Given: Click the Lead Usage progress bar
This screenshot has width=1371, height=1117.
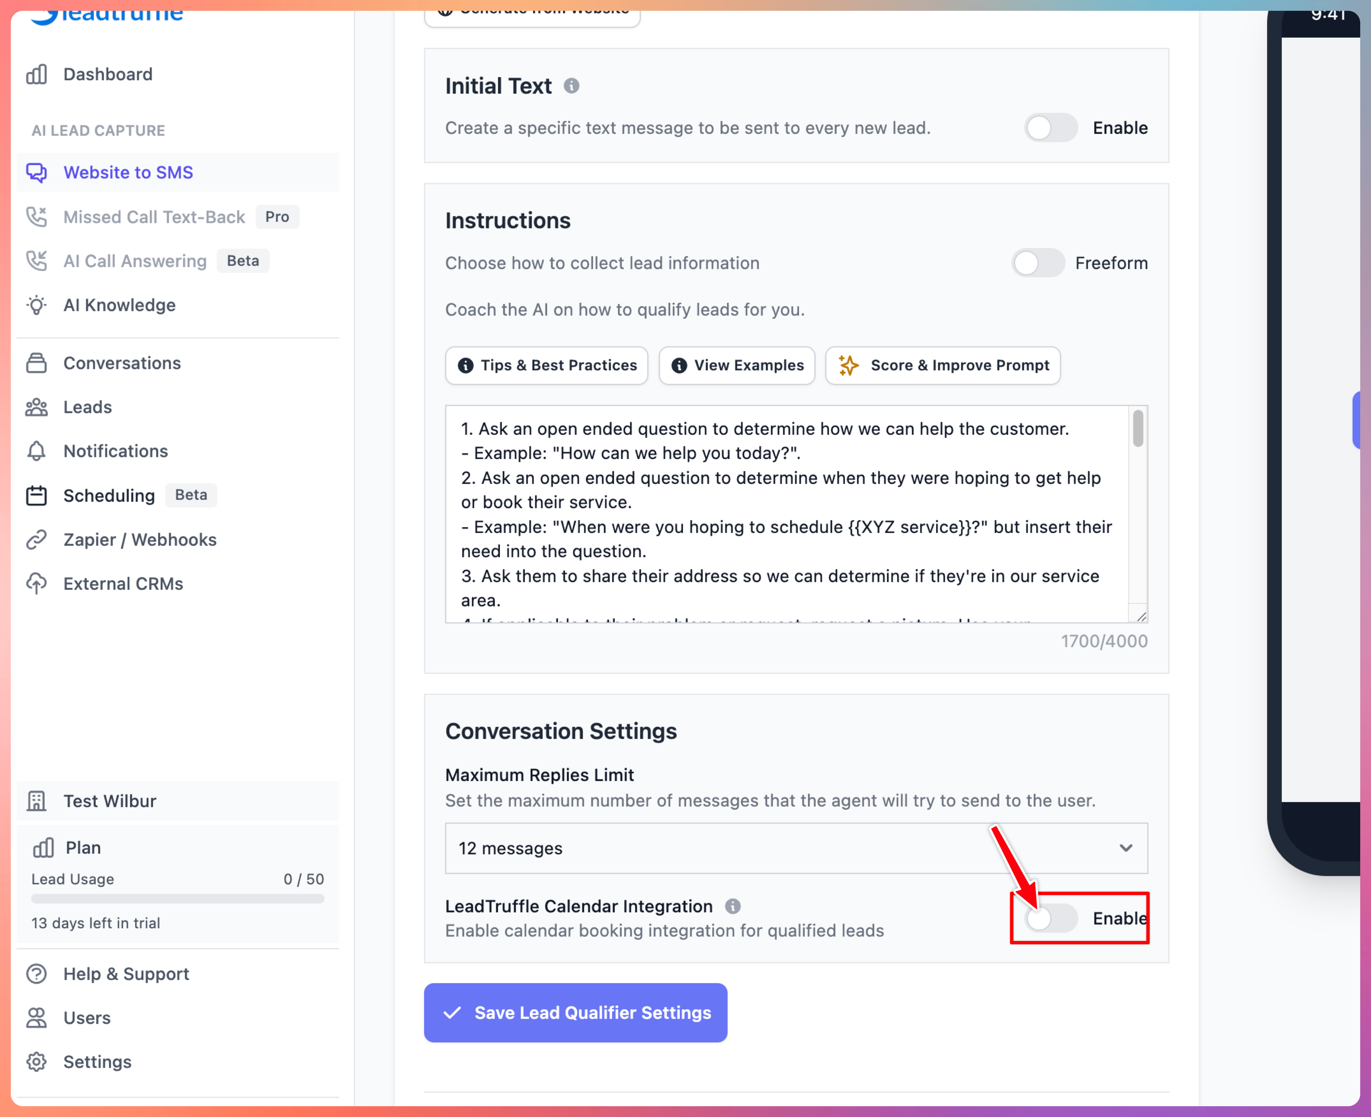Looking at the screenshot, I should click(x=177, y=899).
